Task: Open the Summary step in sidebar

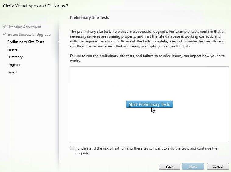Action: (x=15, y=57)
